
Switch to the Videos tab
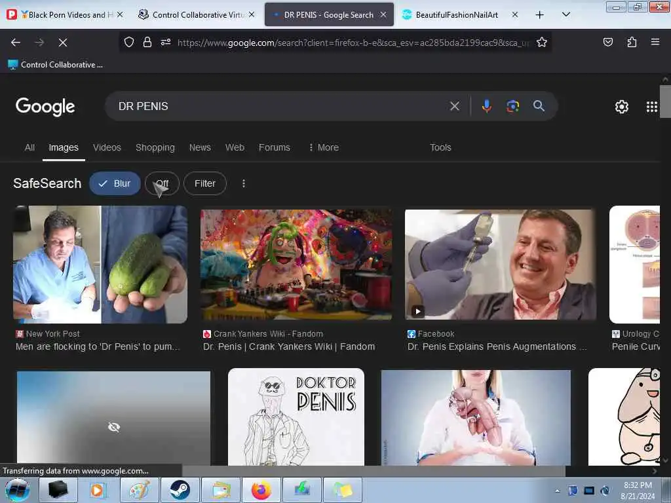107,147
